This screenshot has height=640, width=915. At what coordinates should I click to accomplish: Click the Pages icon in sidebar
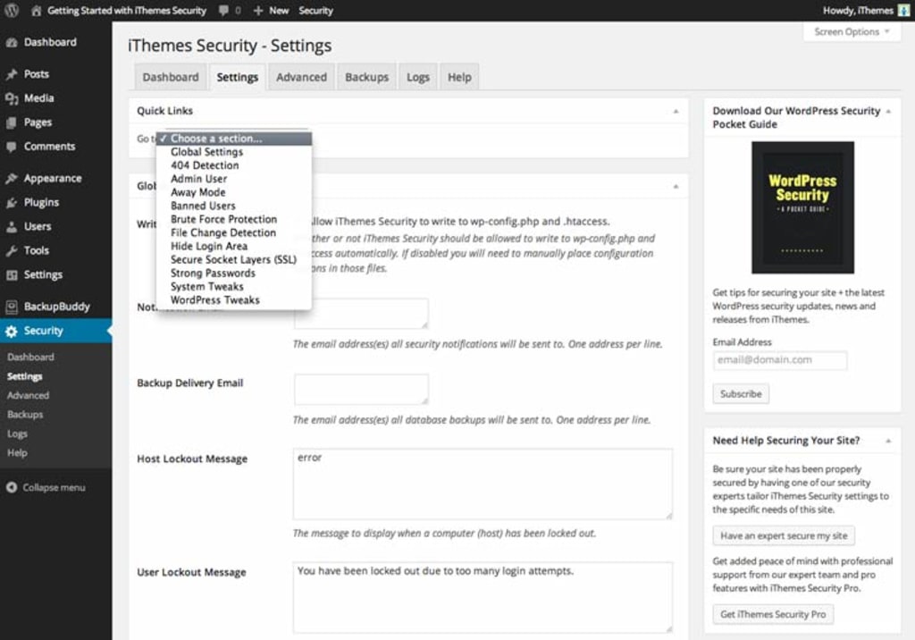click(x=11, y=122)
